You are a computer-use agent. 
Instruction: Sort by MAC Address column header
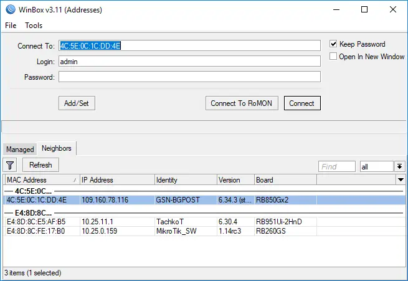click(x=42, y=180)
